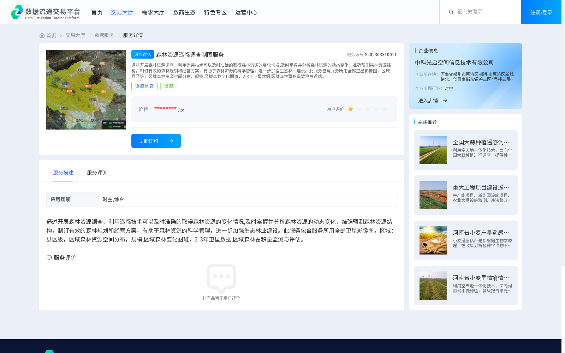Click the empty reviews chat bubble icon
Viewport: 565px width, 353px height.
coord(221,279)
